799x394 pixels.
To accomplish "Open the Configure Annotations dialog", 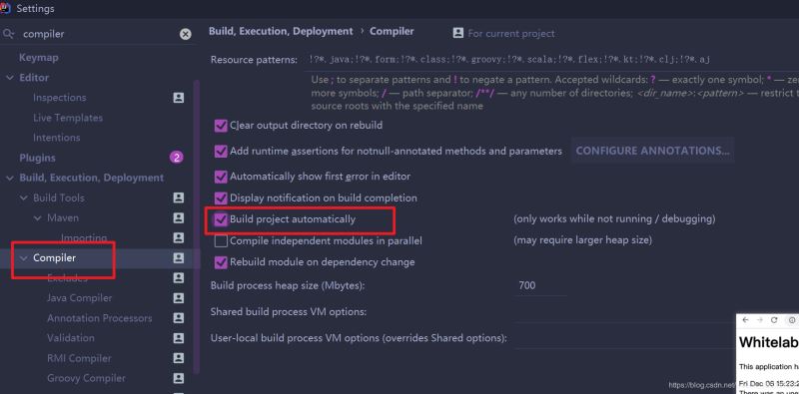I will point(653,151).
